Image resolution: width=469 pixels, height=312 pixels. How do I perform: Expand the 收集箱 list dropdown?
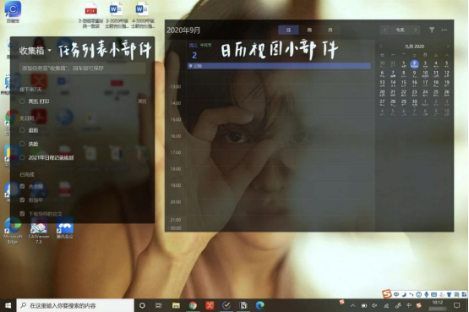click(x=50, y=51)
